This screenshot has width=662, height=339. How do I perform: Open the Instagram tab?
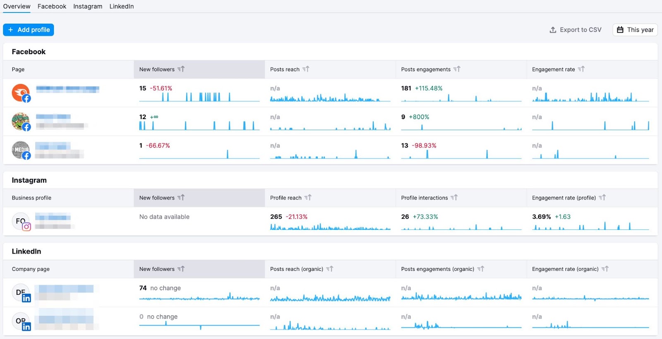88,6
